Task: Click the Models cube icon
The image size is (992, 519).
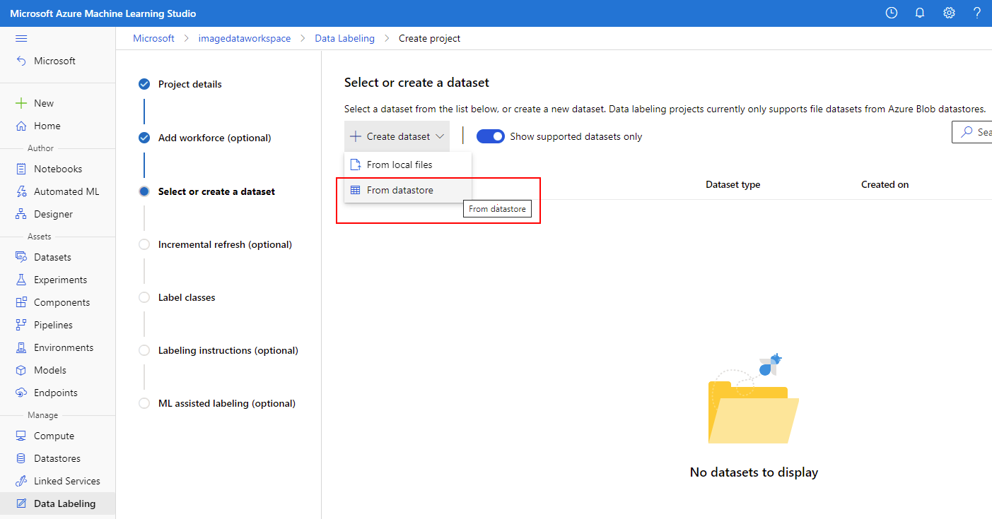Action: point(21,370)
